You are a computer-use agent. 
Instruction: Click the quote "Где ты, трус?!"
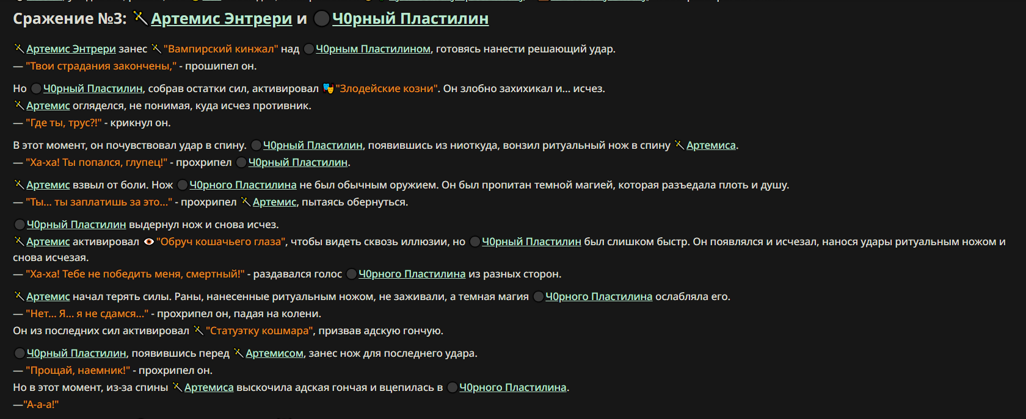coord(64,123)
